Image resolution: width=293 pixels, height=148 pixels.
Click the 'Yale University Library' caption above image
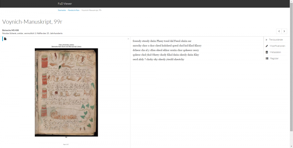pos(66,45)
